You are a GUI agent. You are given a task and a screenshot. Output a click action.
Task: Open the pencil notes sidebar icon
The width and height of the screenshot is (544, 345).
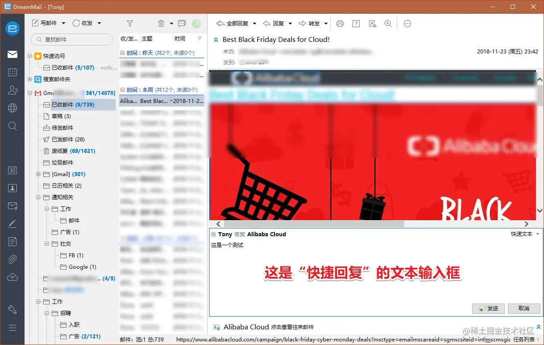click(12, 224)
